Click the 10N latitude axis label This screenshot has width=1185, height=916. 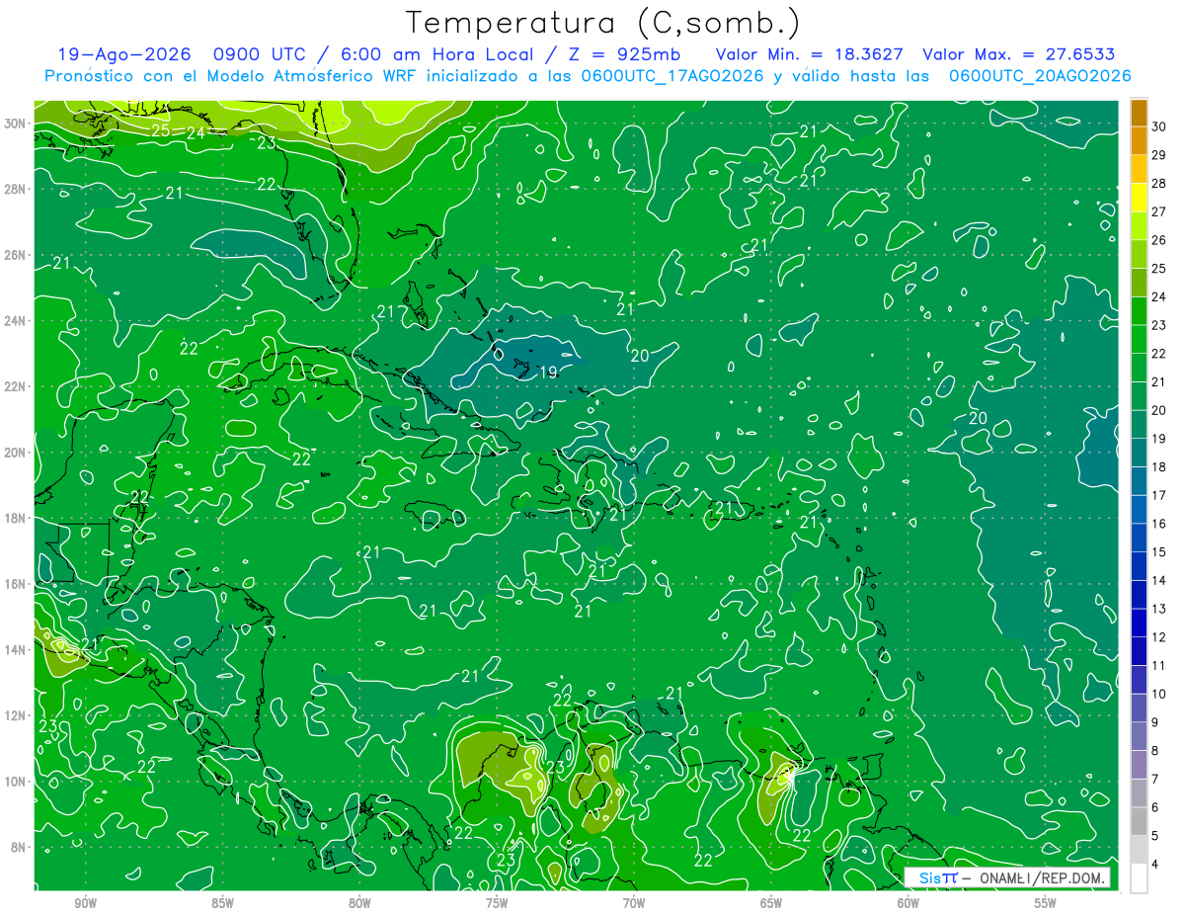click(16, 782)
